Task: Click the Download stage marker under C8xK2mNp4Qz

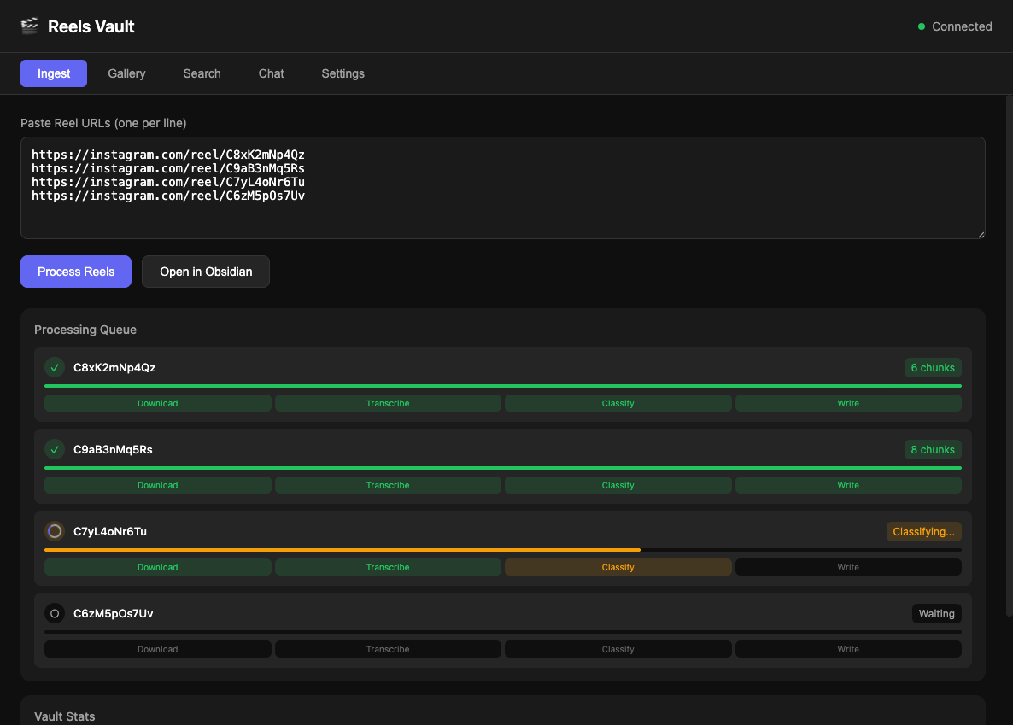Action: (157, 402)
